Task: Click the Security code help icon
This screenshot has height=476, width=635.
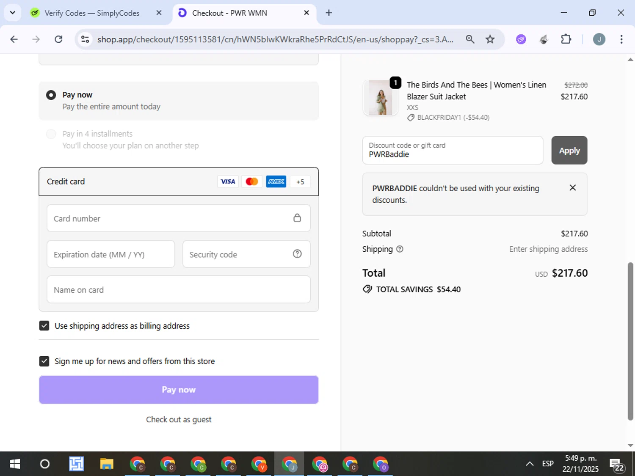Action: click(297, 254)
